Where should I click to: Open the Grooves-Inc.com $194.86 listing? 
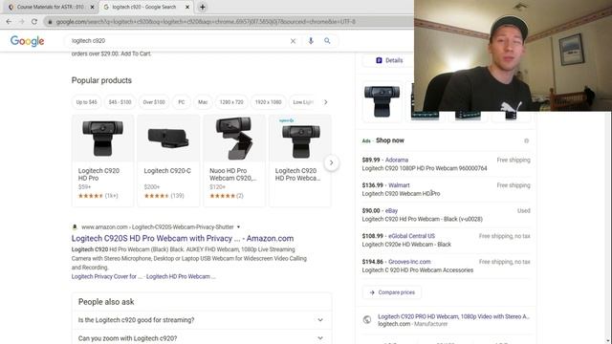point(447,266)
